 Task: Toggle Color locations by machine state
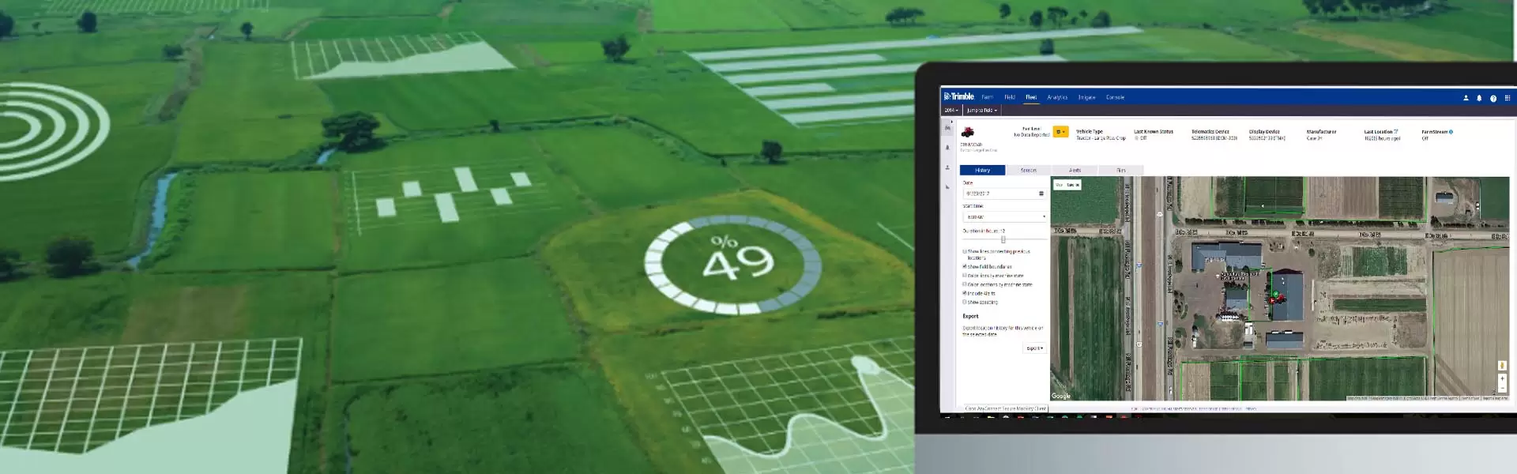tap(965, 284)
